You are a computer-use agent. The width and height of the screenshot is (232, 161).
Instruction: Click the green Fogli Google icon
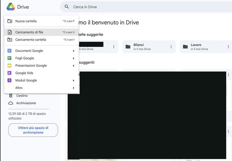click(10, 58)
